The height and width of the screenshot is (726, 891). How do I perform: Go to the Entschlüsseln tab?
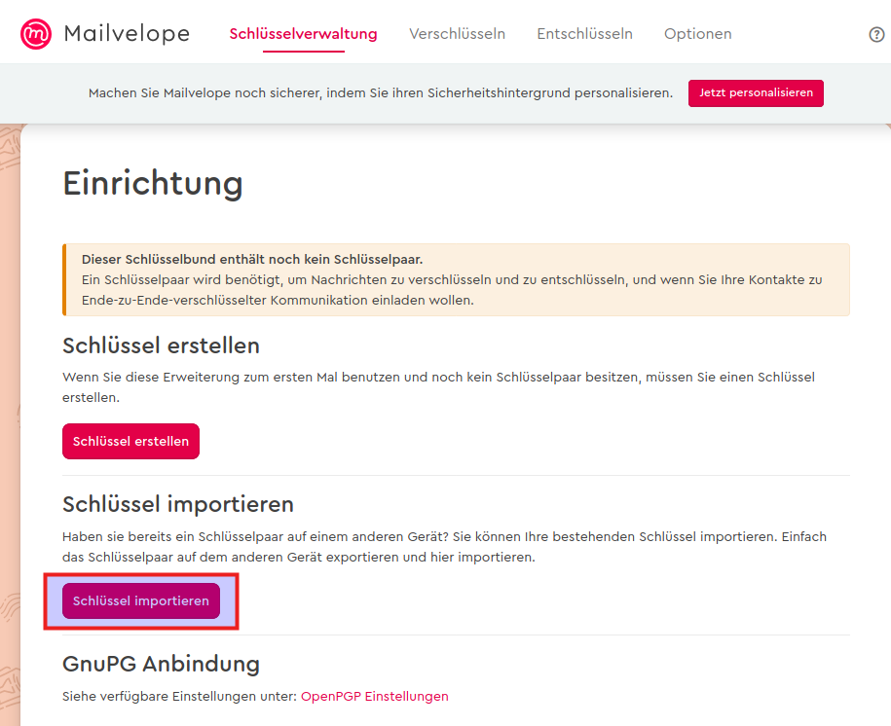click(x=584, y=34)
